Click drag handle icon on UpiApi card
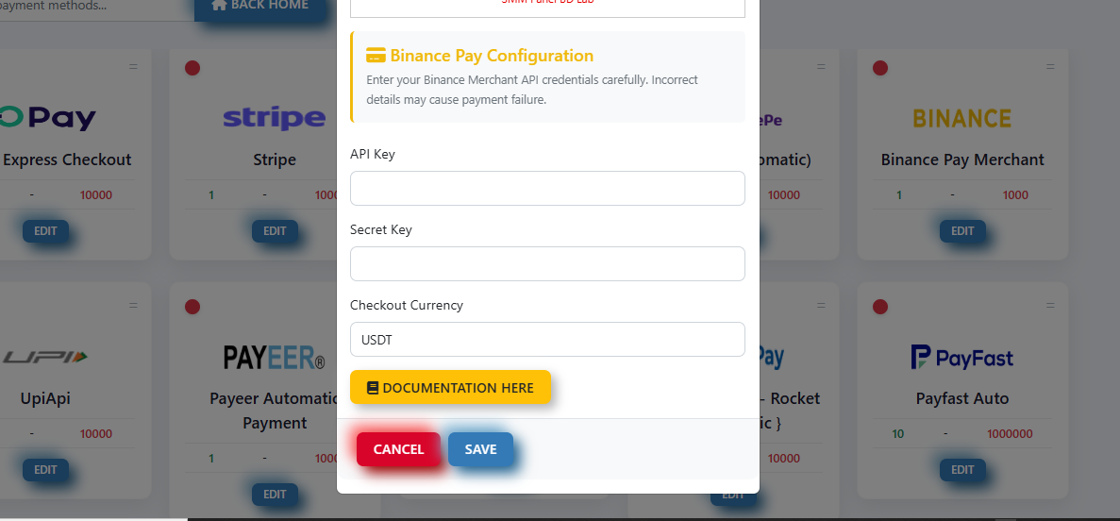 133,305
